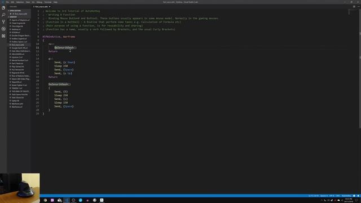Click the editor vertical scrollbar
This screenshot has height=203, width=361.
tap(360, 69)
